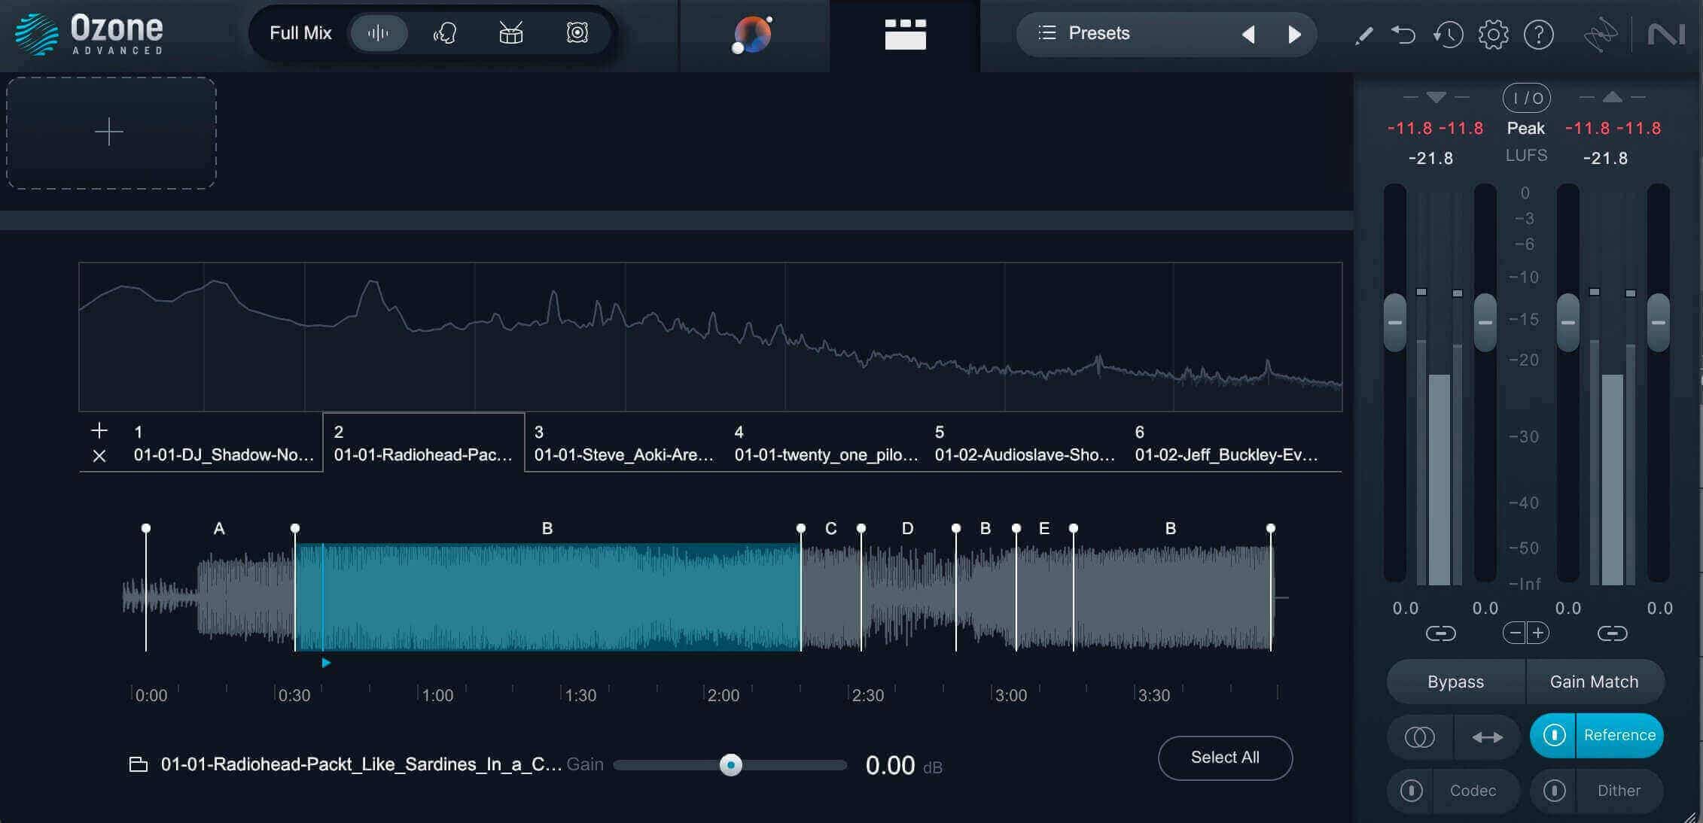Toggle input gain link icon

pos(1440,633)
